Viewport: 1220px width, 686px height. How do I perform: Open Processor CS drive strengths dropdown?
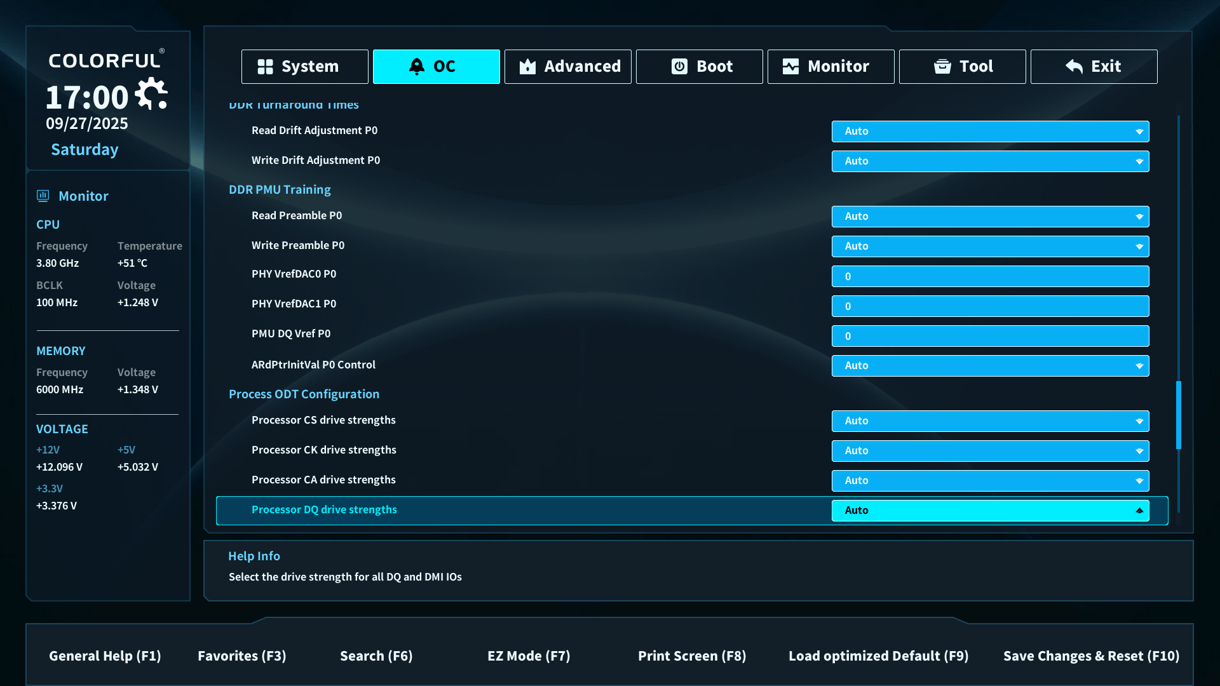990,421
